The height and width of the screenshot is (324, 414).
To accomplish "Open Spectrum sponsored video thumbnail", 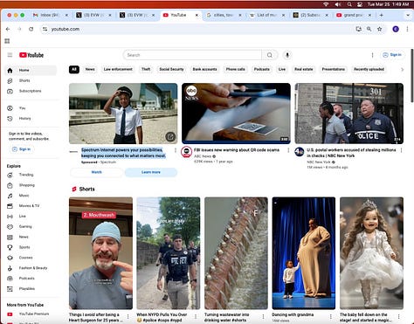I will coord(123,114).
